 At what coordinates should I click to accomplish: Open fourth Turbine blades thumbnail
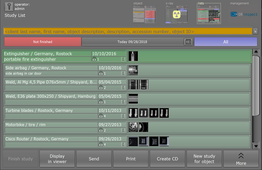click(164, 113)
